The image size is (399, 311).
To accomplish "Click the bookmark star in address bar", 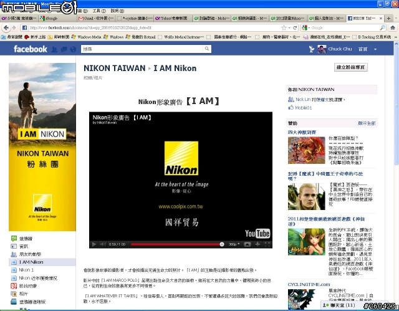I will [x=284, y=27].
